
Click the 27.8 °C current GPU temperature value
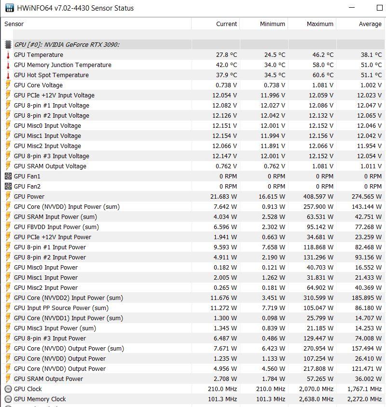(x=226, y=55)
